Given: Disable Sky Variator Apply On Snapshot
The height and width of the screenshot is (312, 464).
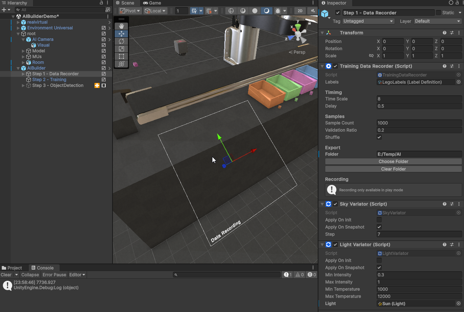Looking at the screenshot, I should pos(379,227).
